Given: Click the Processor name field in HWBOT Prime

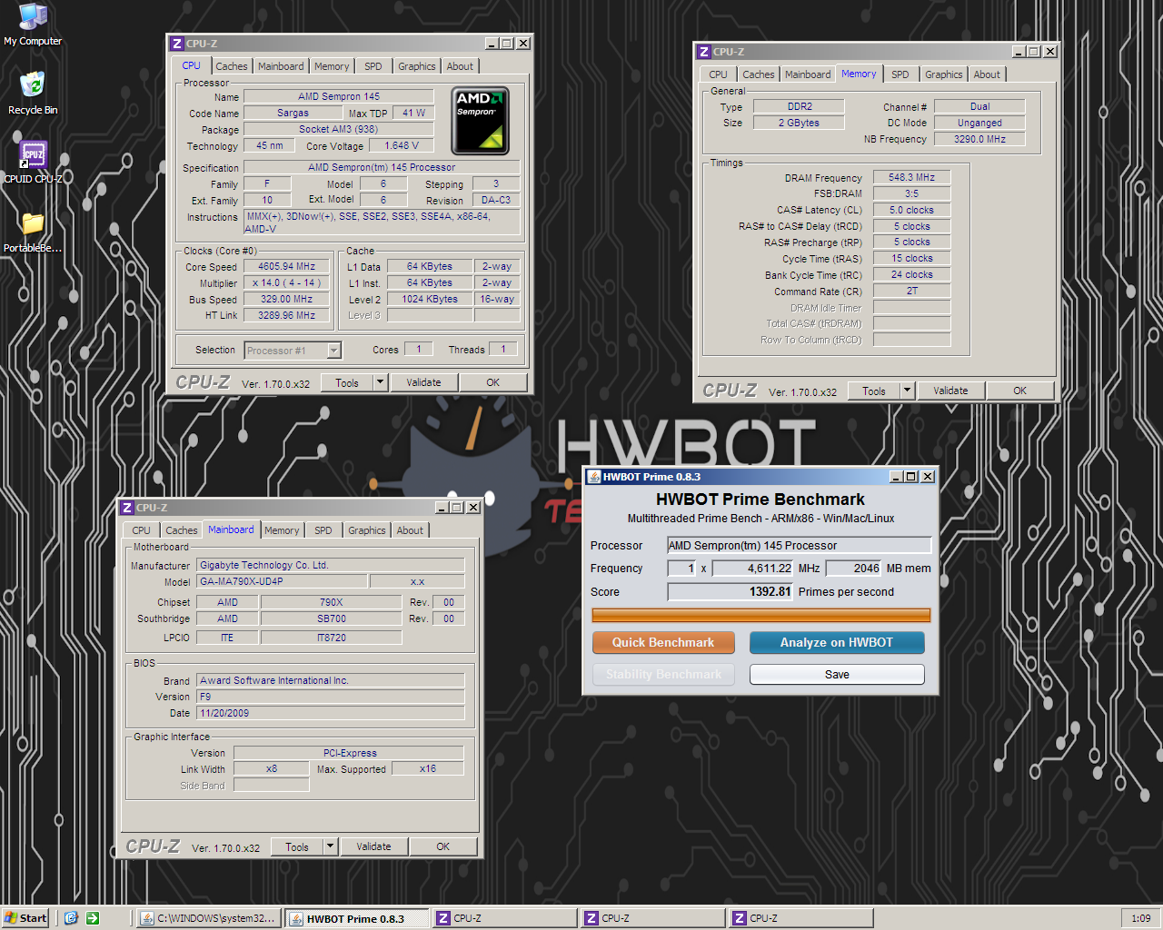Looking at the screenshot, I should 800,545.
